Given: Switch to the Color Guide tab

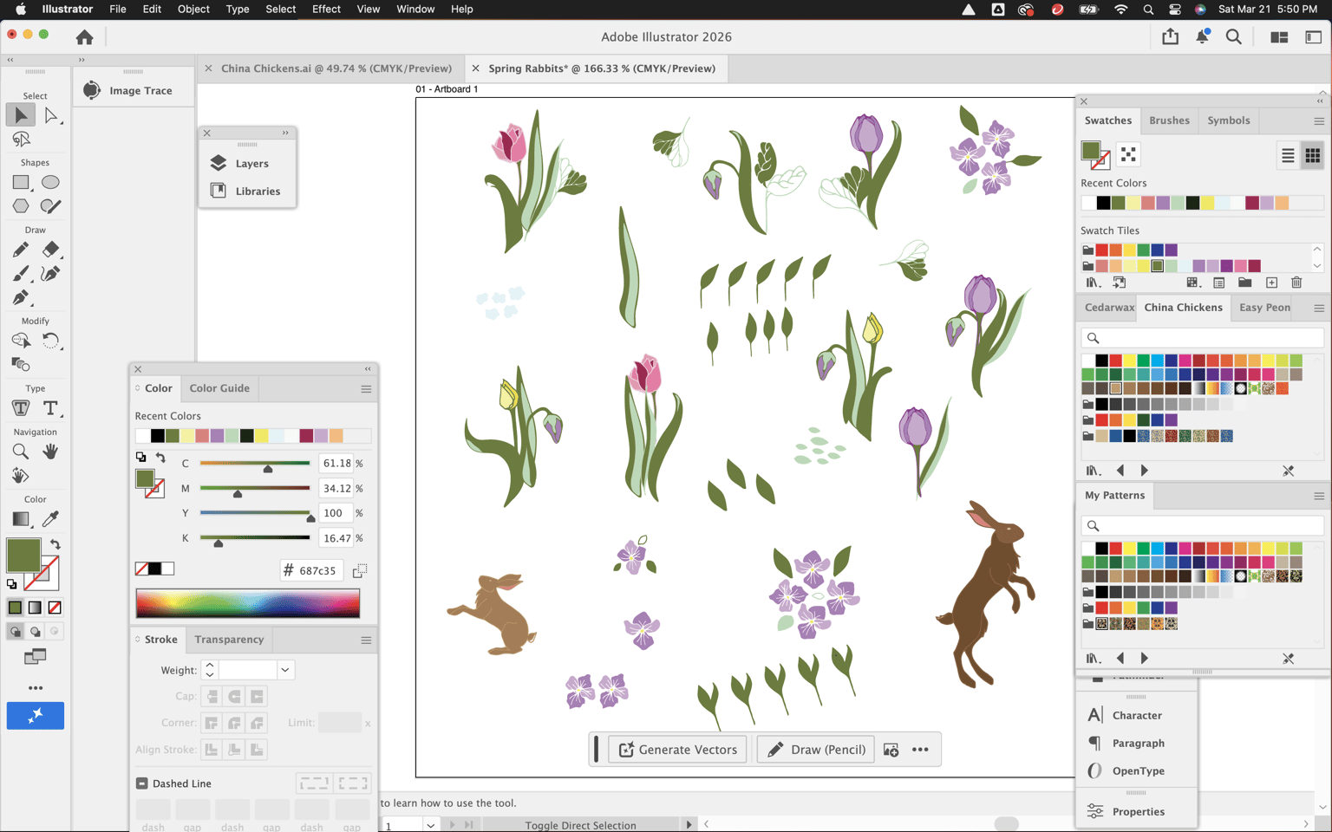Looking at the screenshot, I should tap(219, 388).
